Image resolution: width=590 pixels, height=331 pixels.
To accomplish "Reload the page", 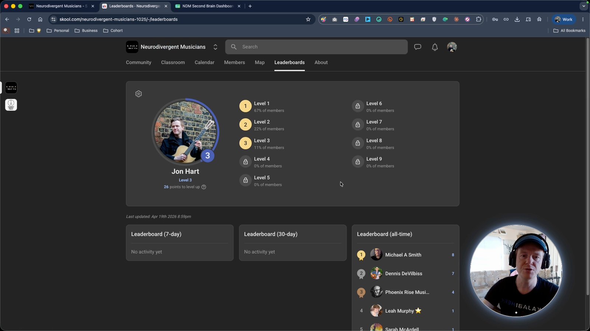I will pyautogui.click(x=29, y=19).
